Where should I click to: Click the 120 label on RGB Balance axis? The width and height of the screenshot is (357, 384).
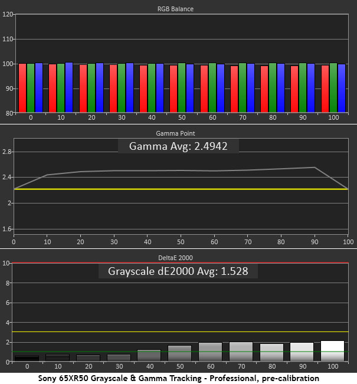(x=8, y=14)
